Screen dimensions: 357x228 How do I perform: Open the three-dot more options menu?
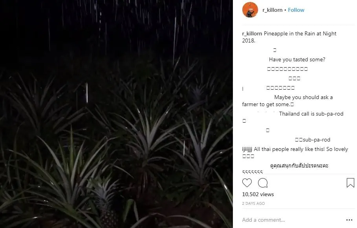click(349, 220)
